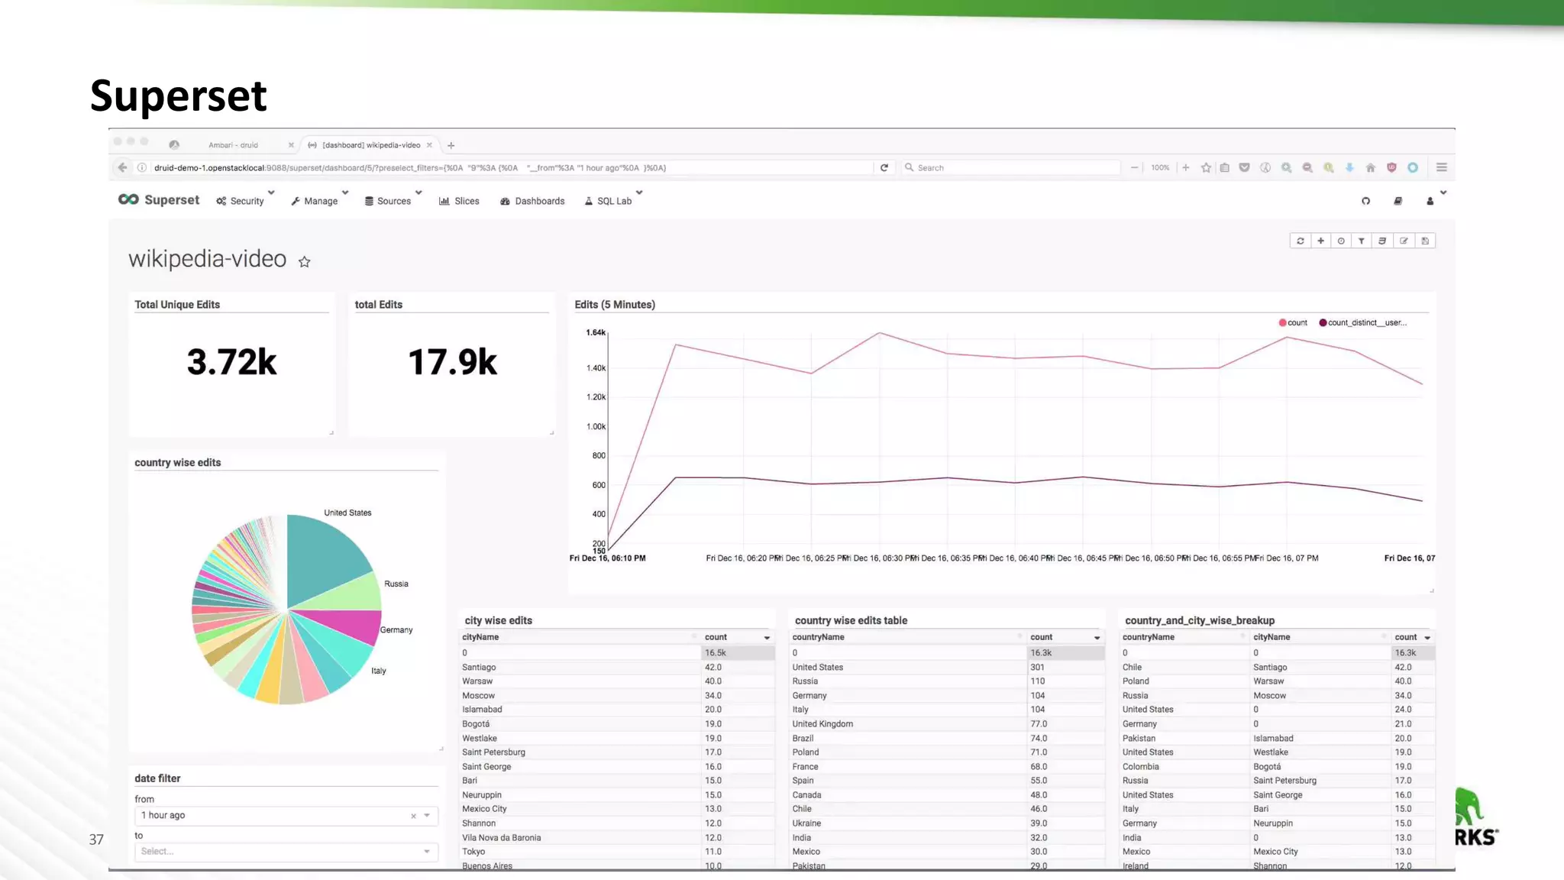Click the browser home icon
This screenshot has height=880, width=1564.
coord(1371,167)
